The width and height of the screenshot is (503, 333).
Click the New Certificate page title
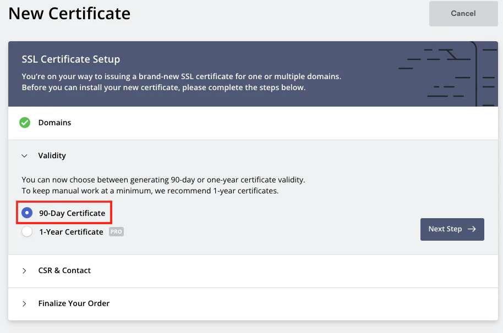(69, 13)
